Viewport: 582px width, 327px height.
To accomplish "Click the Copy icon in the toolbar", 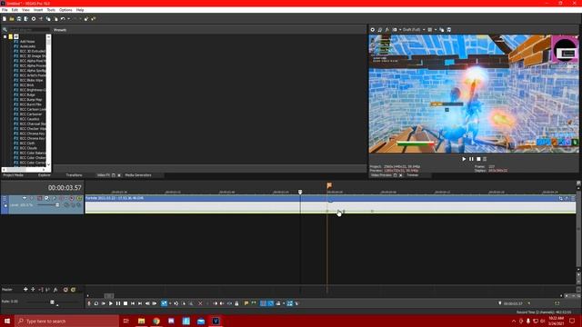I will pyautogui.click(x=48, y=18).
